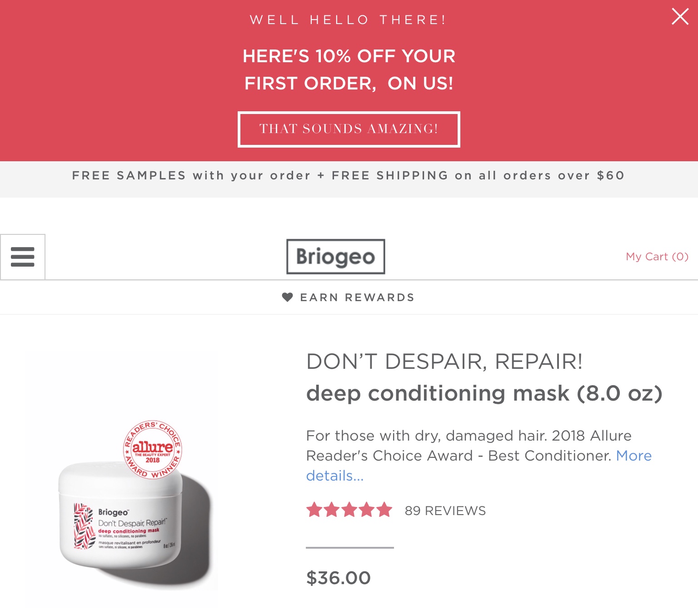The width and height of the screenshot is (698, 615).
Task: Click the heart icon beside Earn Rewards
Action: pos(287,297)
